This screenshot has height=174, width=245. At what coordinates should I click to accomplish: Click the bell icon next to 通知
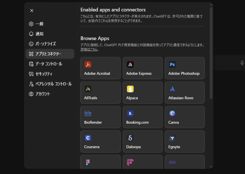[31, 34]
